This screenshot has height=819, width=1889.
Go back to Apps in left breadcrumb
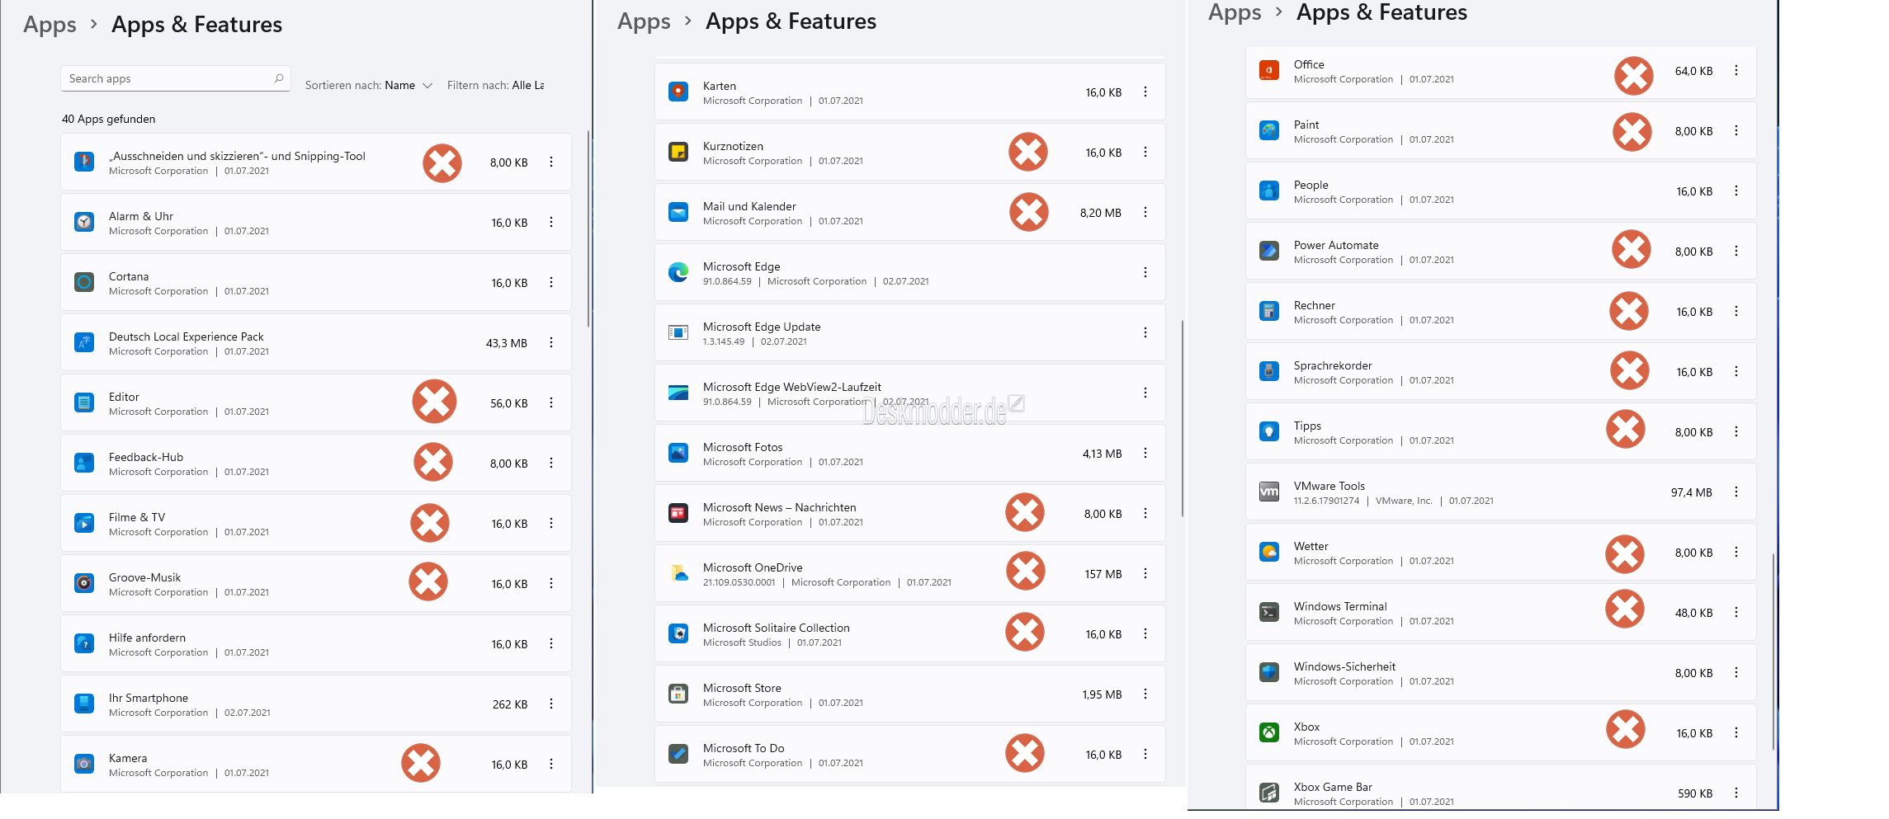coord(50,25)
